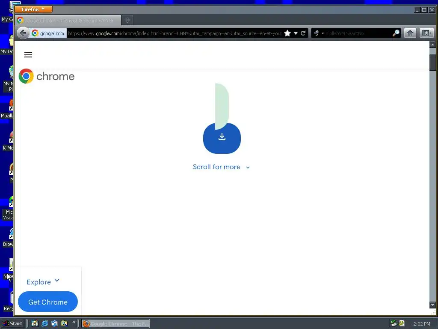438x329 pixels.
Task: Click the scrollbar down arrow
Action: (x=433, y=305)
